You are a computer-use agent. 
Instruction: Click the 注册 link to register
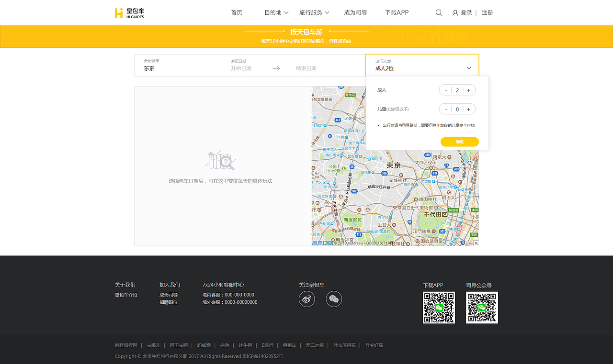(487, 12)
